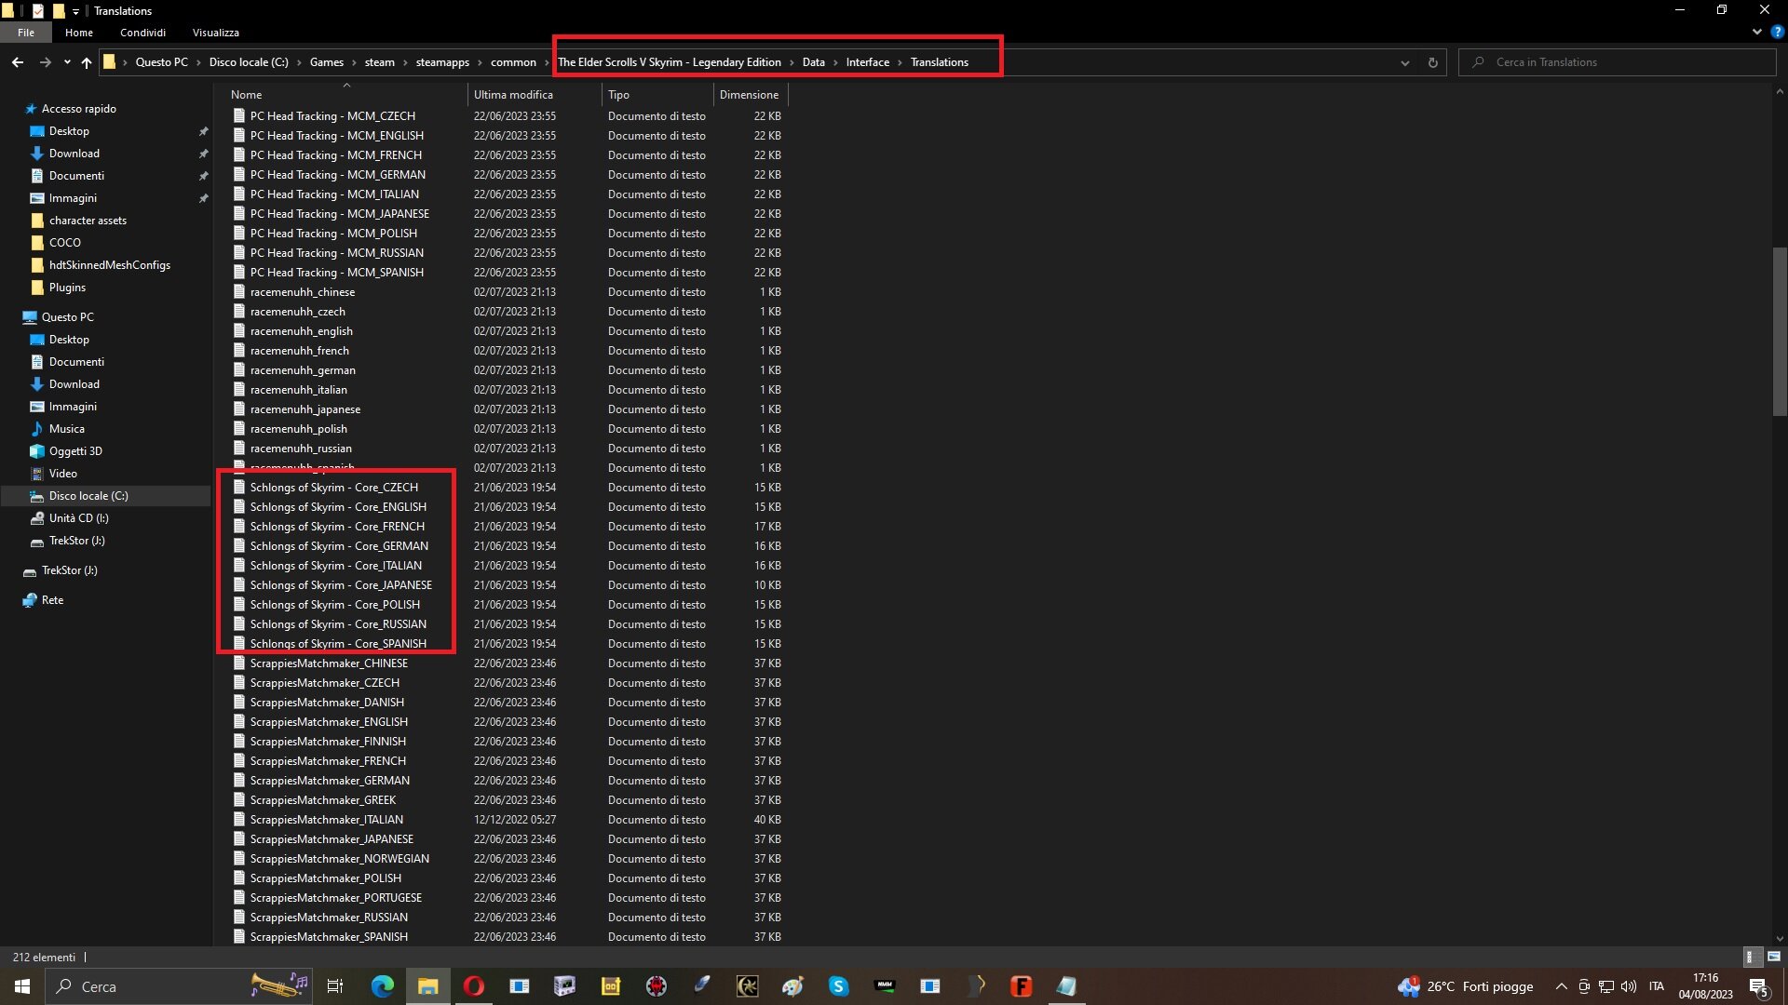Screen dimensions: 1788x1005
Task: Open Skype from the taskbar
Action: [838, 986]
